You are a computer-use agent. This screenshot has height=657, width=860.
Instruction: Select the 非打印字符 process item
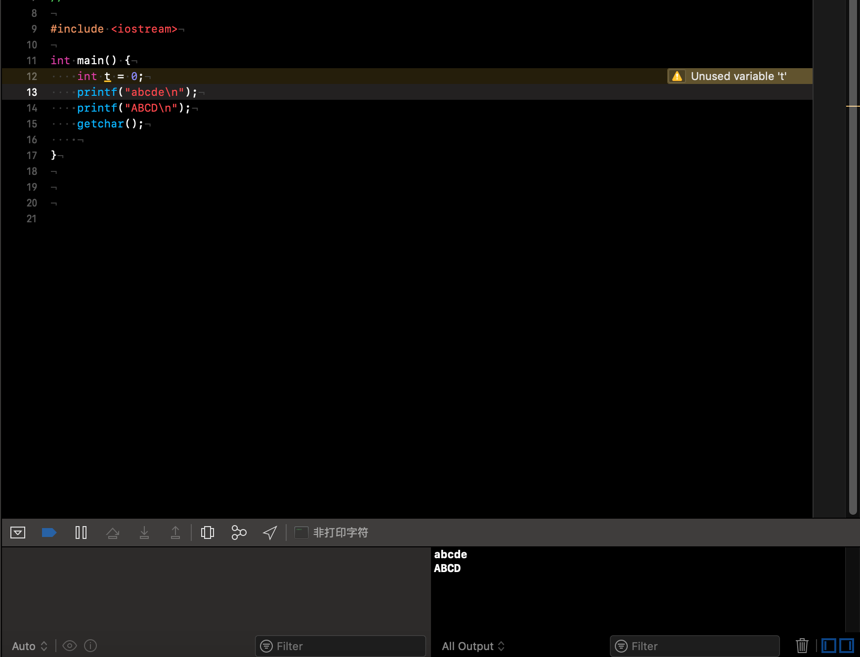pyautogui.click(x=332, y=533)
